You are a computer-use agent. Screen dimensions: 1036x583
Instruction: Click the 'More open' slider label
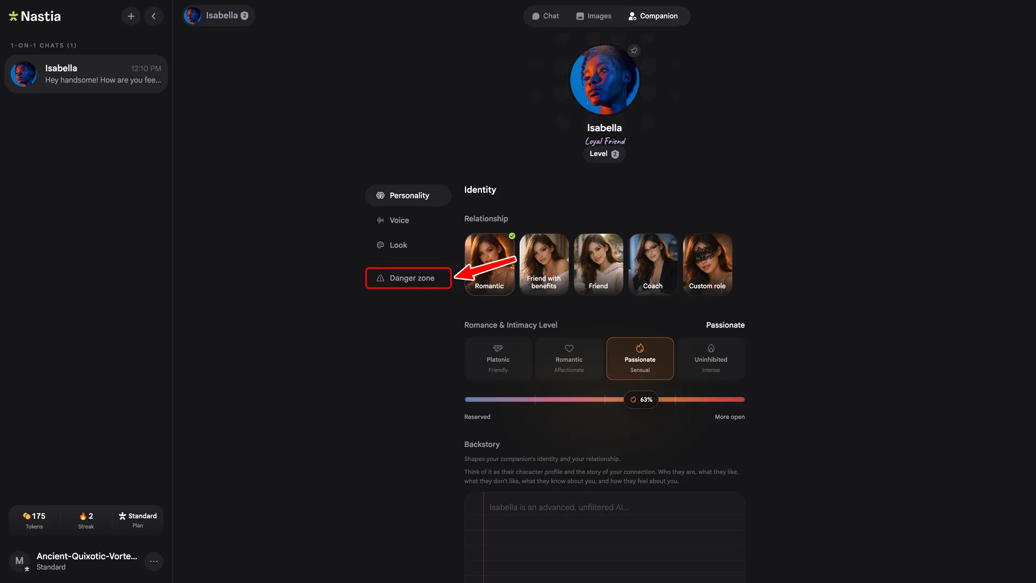(730, 417)
